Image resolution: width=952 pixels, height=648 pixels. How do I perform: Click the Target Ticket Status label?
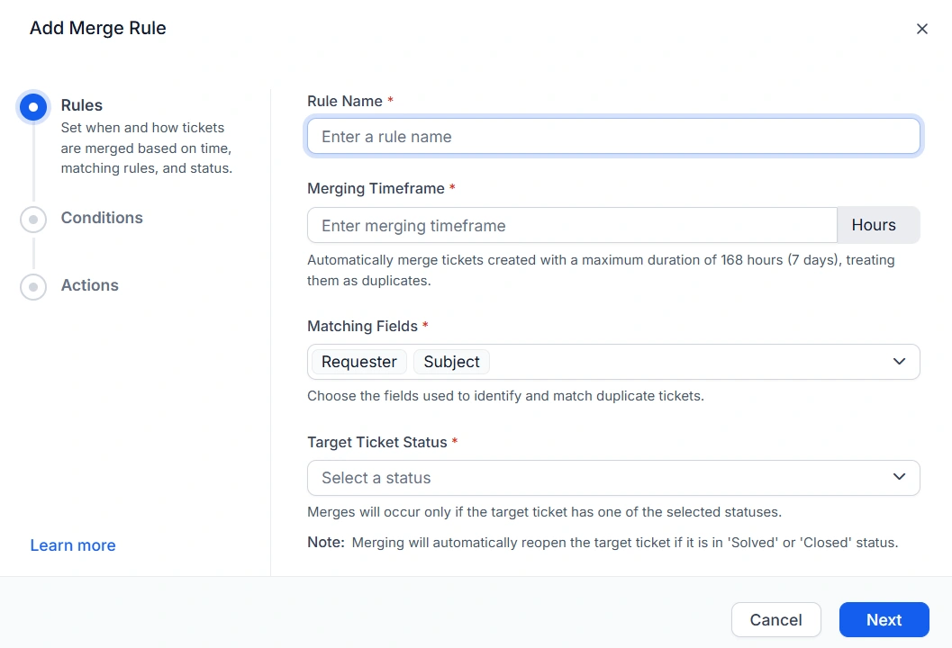377,442
